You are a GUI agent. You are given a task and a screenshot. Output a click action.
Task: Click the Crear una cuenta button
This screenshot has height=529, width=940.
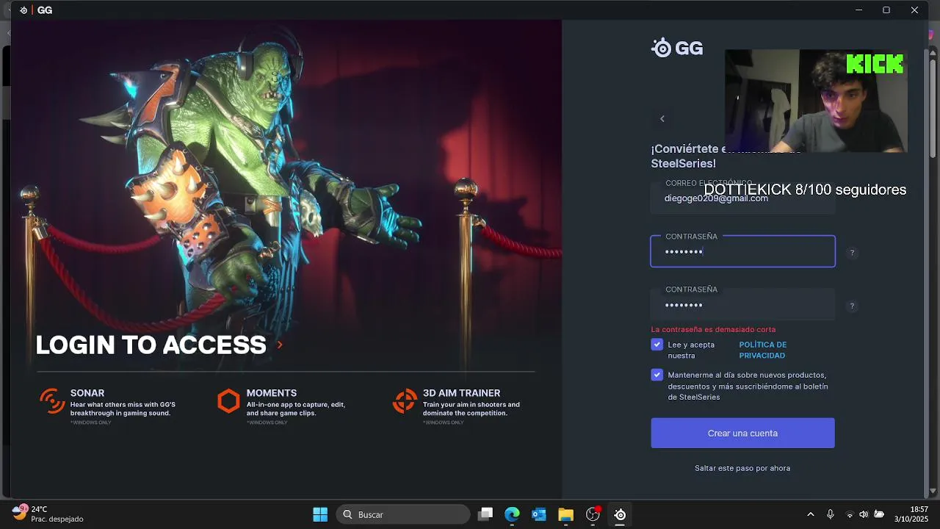coord(742,433)
